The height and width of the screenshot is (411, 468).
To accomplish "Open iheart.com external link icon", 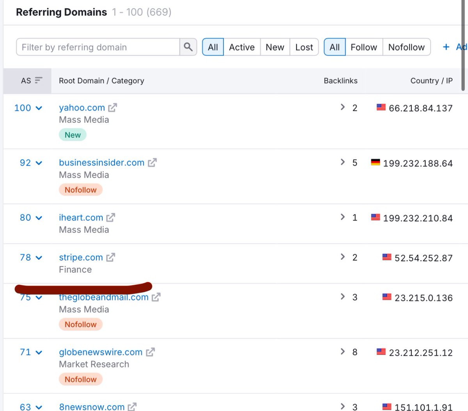I will [x=111, y=217].
